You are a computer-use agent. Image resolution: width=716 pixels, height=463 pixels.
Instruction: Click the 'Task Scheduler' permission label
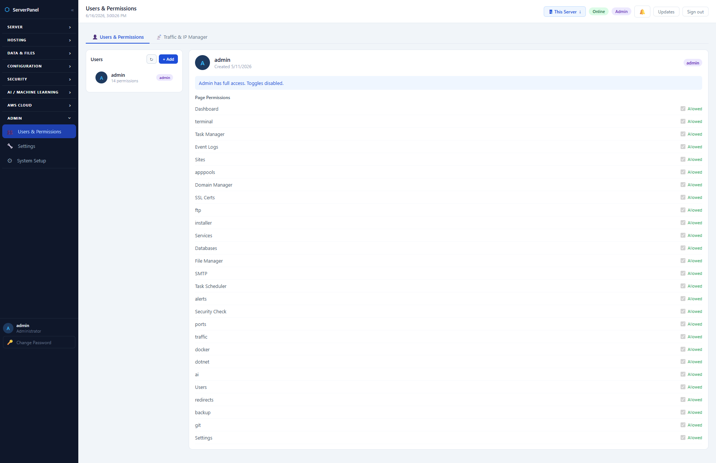tap(211, 286)
